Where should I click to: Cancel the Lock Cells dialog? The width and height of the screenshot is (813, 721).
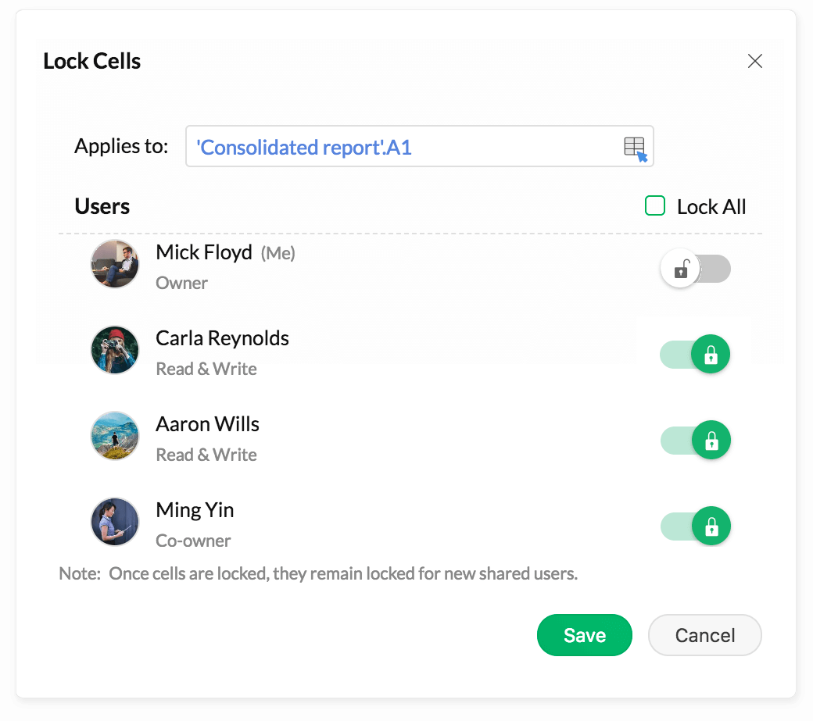coord(704,635)
